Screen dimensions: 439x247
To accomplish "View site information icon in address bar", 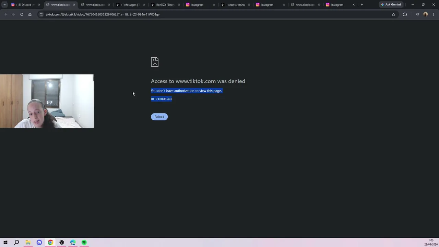I will click(x=41, y=14).
